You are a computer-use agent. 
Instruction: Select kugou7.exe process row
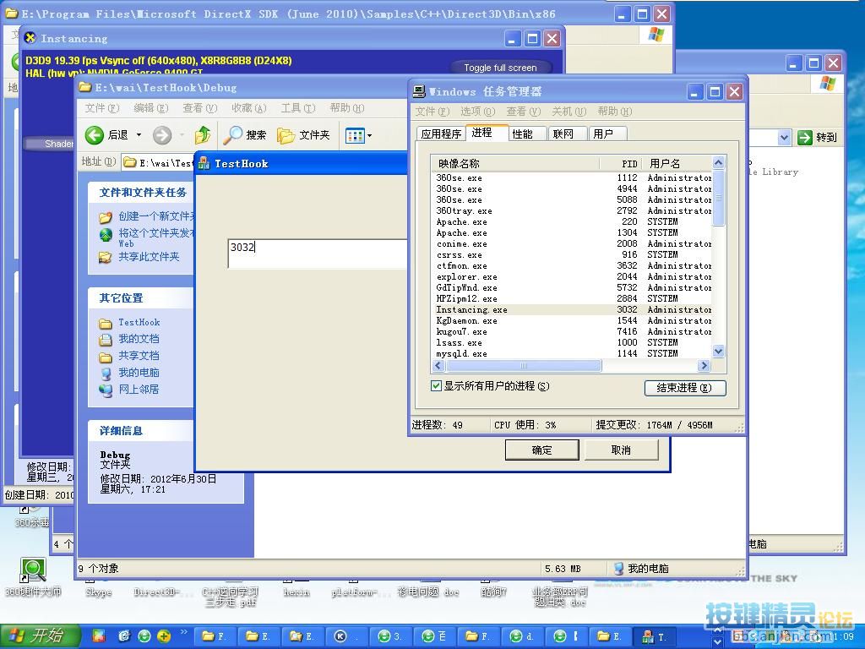(x=572, y=331)
